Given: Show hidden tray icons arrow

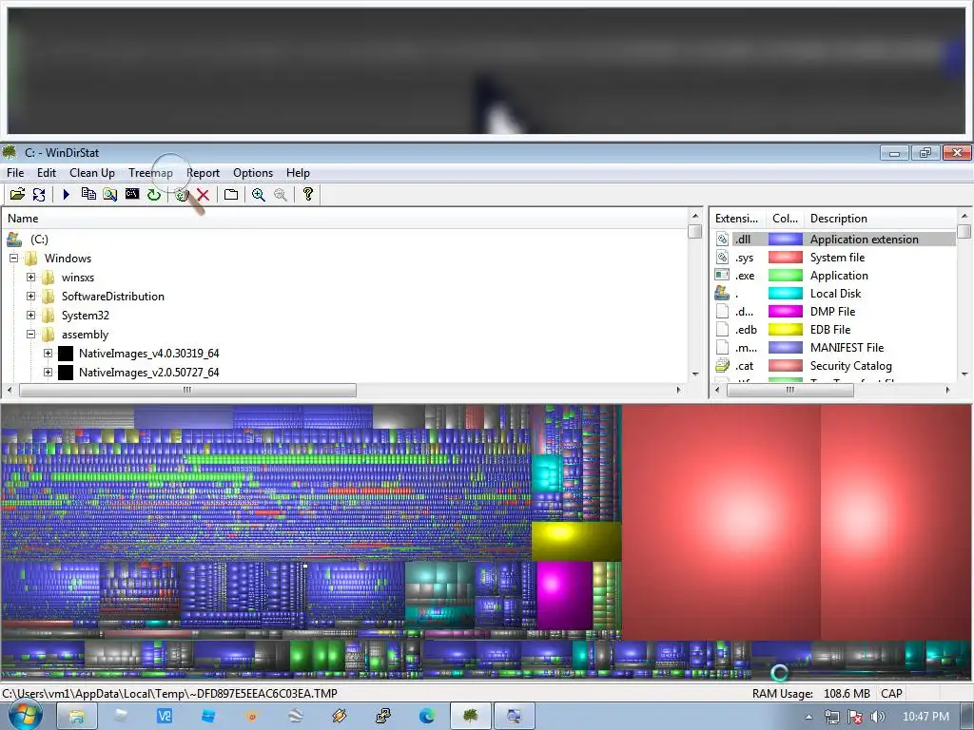Looking at the screenshot, I should click(808, 717).
